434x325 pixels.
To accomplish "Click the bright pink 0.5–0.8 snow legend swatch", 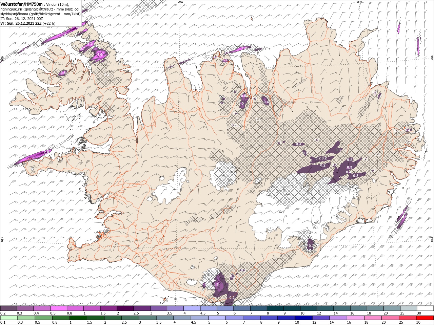I will click(58, 308).
